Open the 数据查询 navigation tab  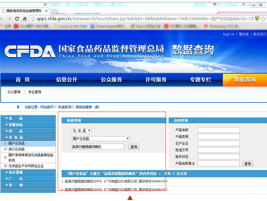[245, 80]
